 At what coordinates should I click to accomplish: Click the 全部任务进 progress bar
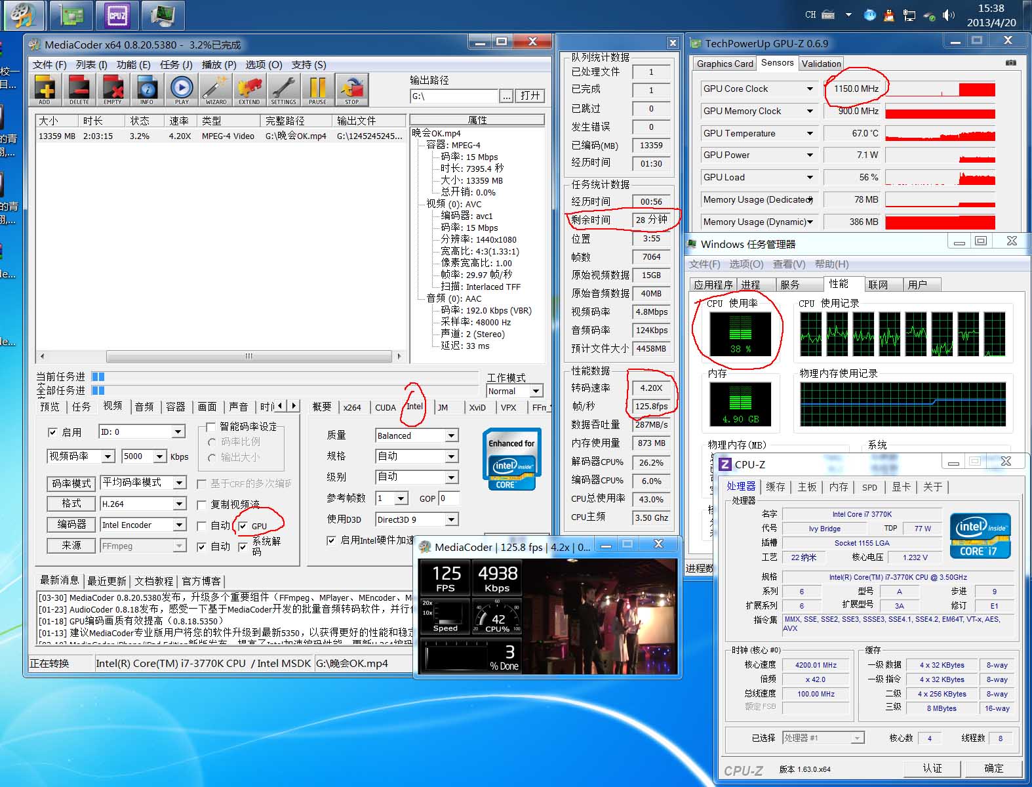tap(285, 390)
